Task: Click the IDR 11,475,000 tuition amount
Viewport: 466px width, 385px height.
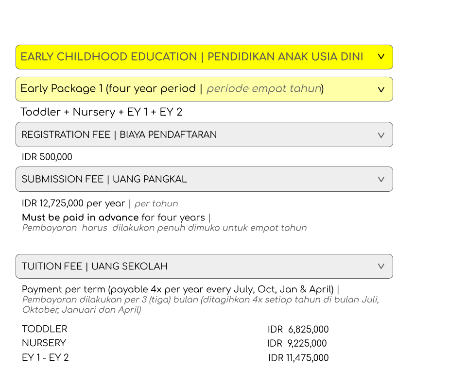Action: (298, 358)
